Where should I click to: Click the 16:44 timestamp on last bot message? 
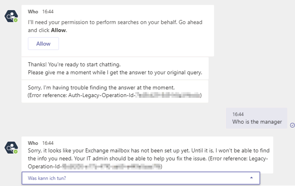coord(48,143)
